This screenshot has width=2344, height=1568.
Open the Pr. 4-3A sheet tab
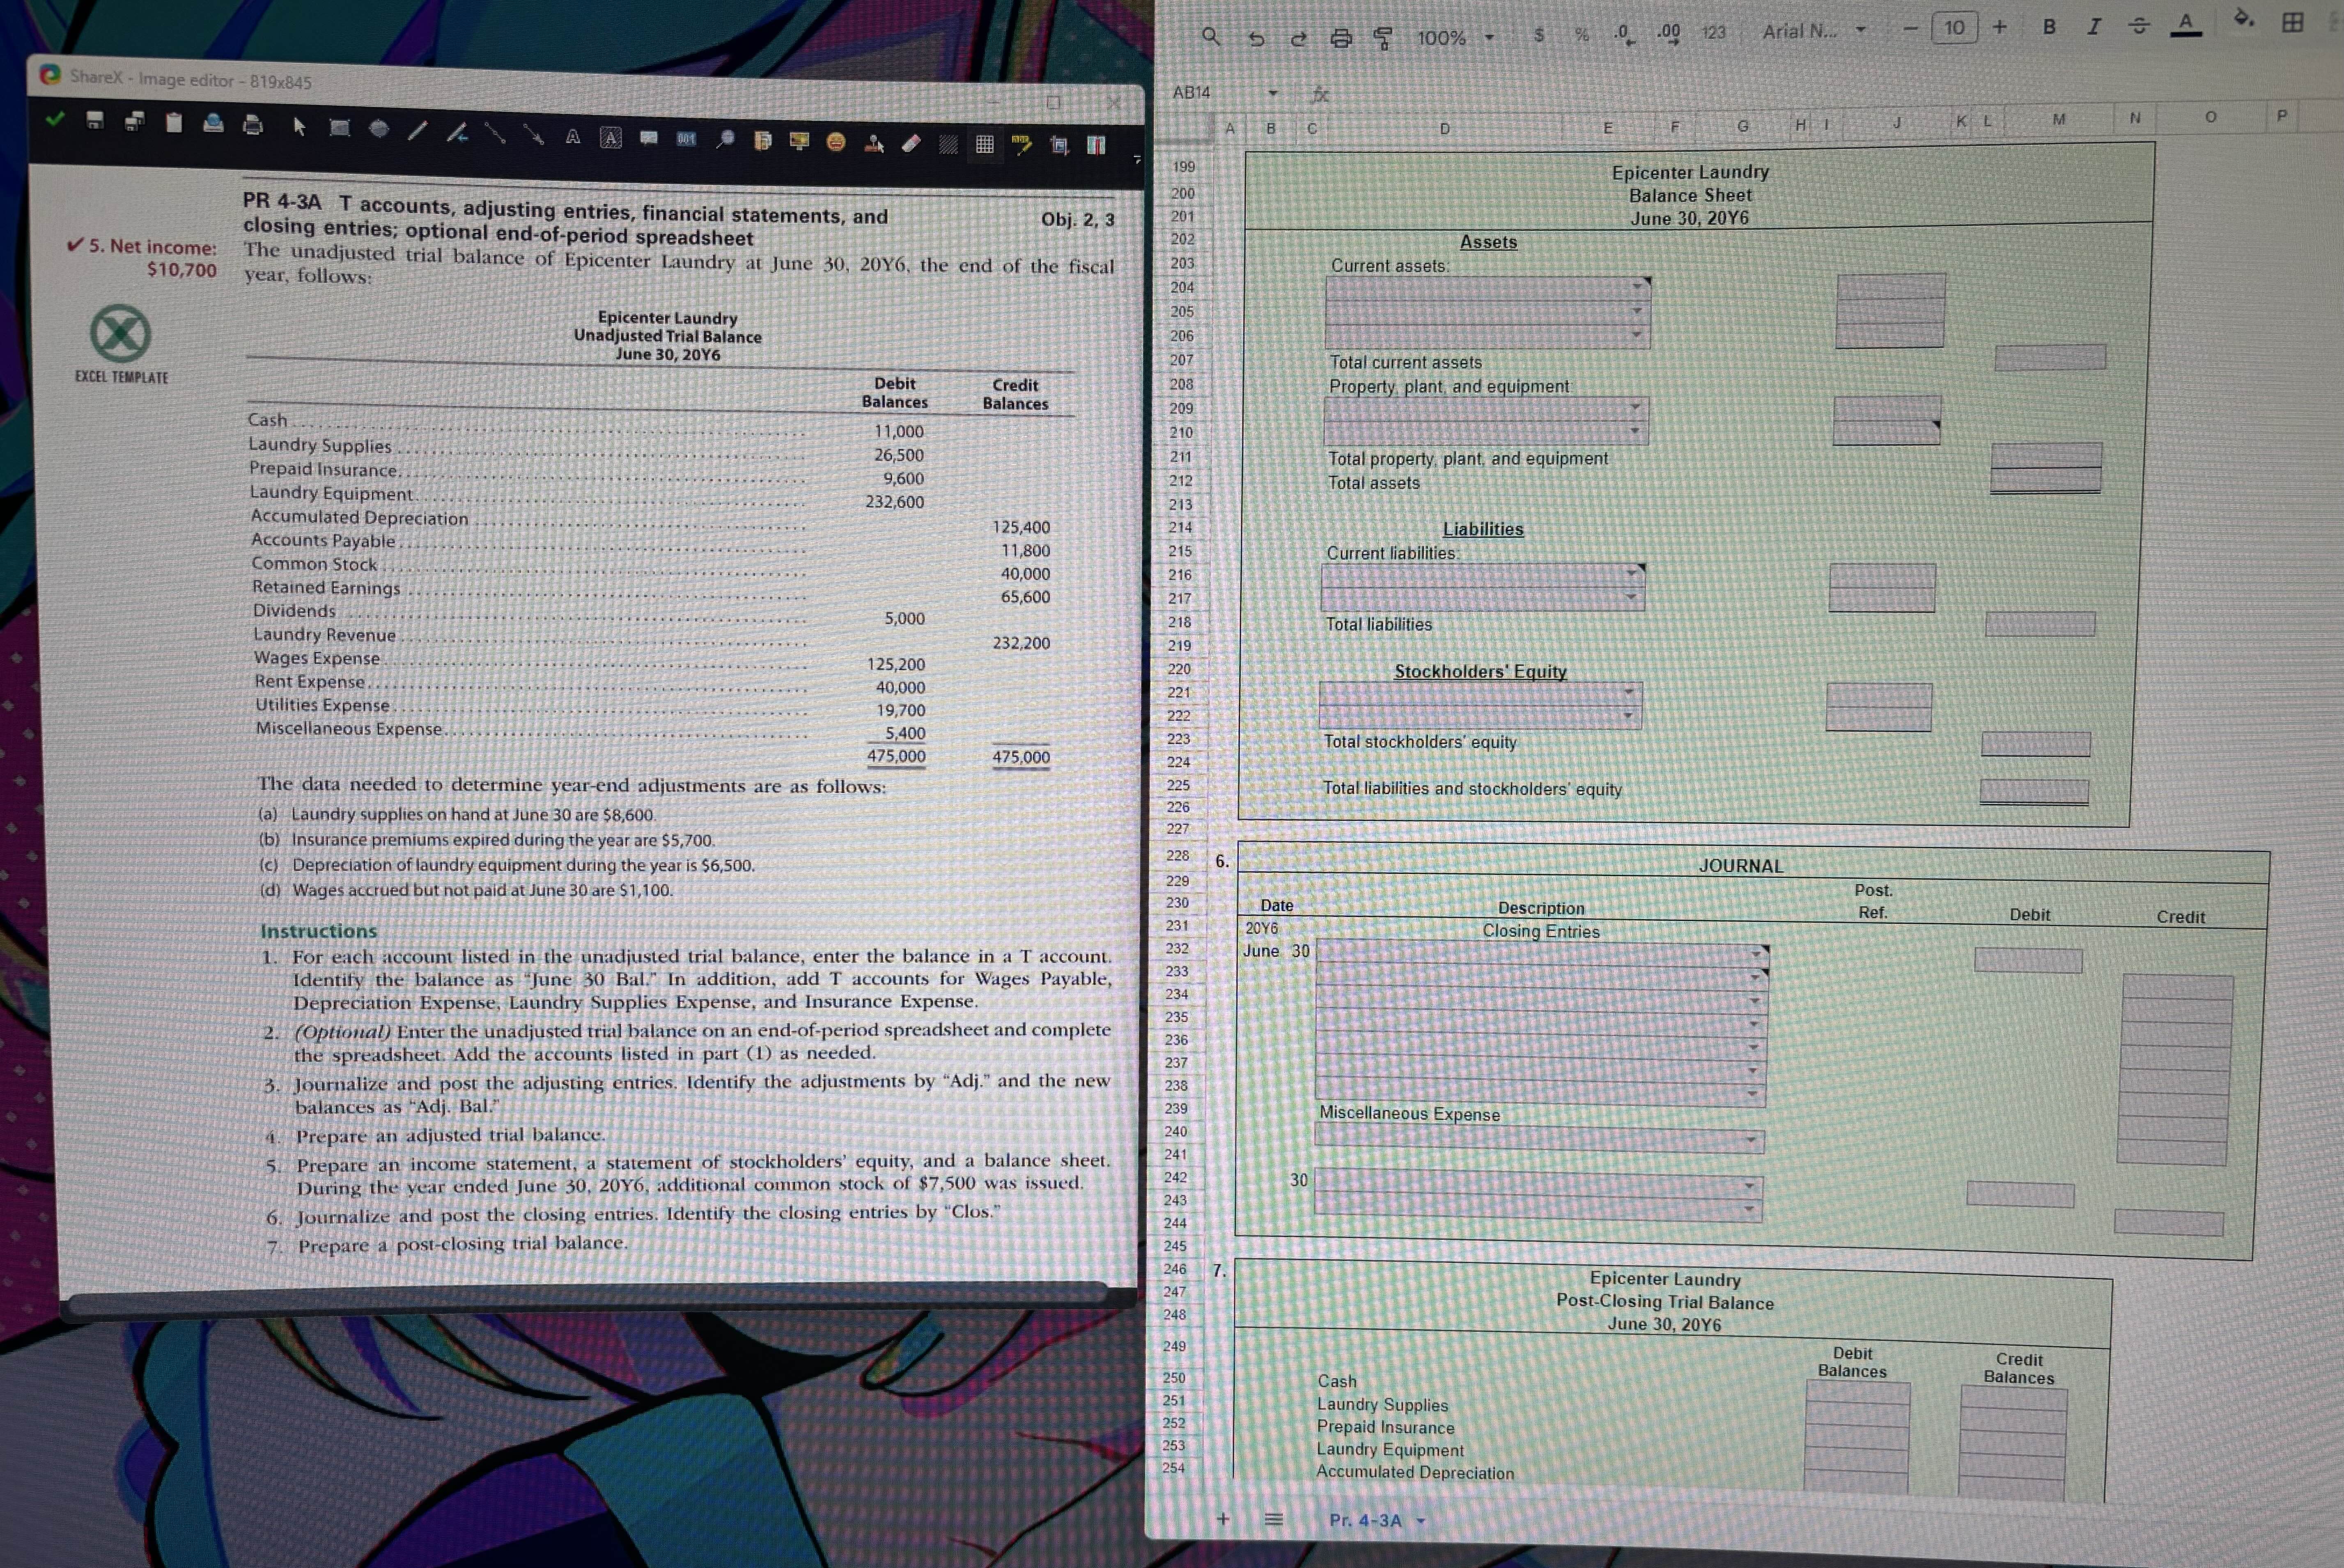pos(1366,1520)
